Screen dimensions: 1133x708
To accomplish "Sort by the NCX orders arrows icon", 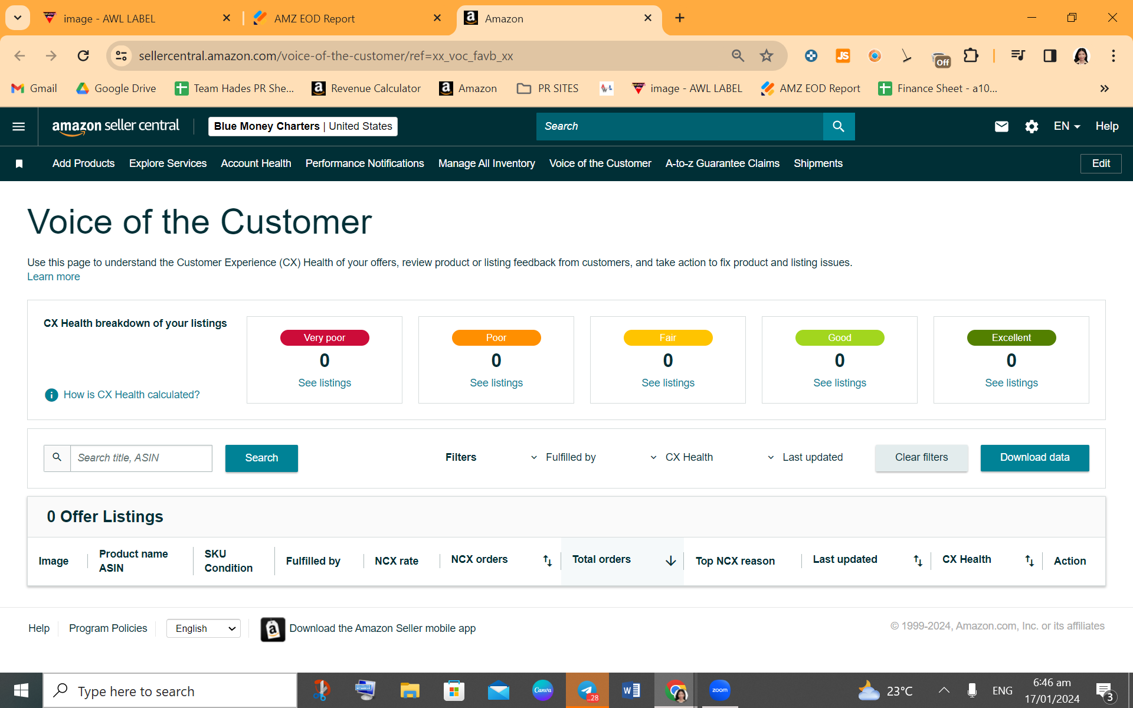I will click(x=548, y=560).
